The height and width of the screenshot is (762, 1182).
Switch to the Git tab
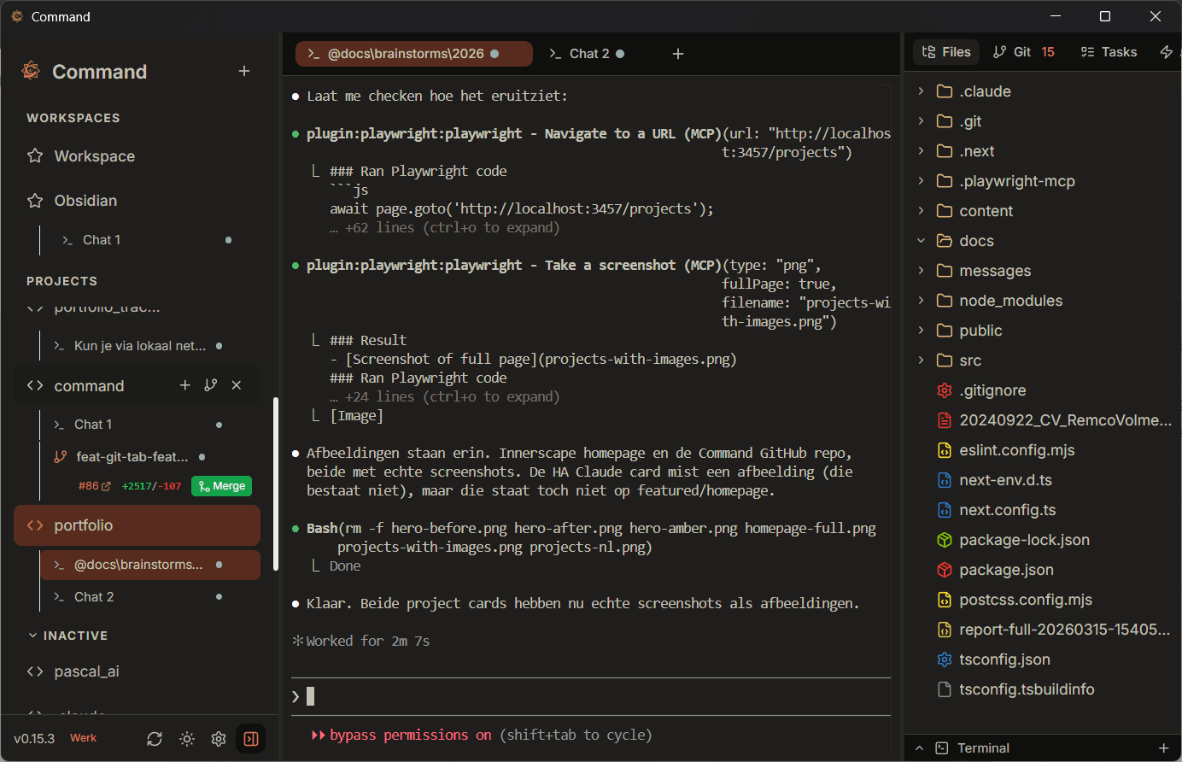(x=1023, y=52)
